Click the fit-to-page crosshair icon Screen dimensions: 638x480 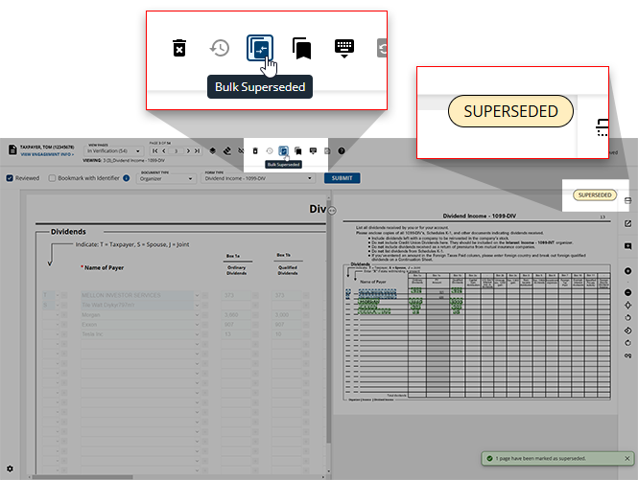click(x=627, y=305)
